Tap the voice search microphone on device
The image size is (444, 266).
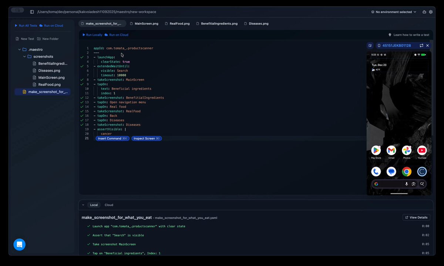click(x=407, y=184)
